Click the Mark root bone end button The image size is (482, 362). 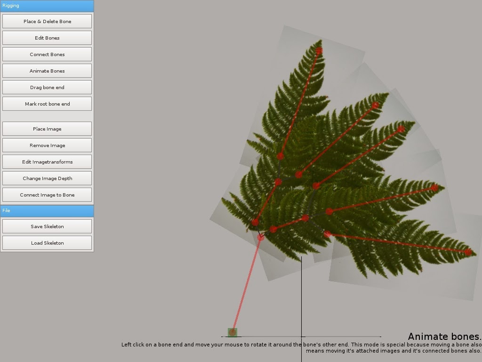[47, 104]
